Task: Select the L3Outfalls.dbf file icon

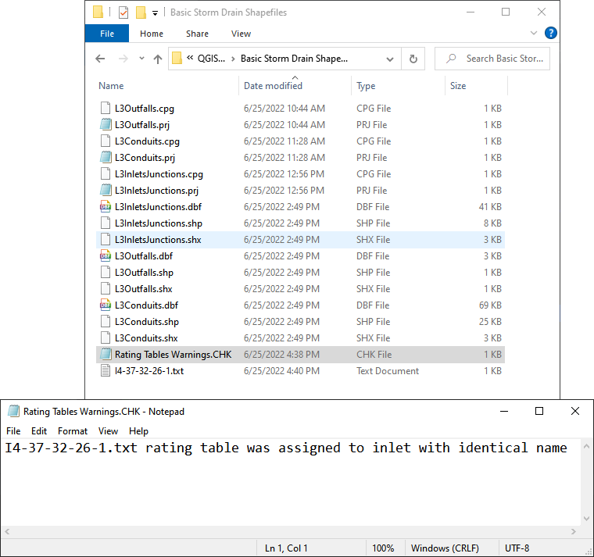Action: coord(106,256)
